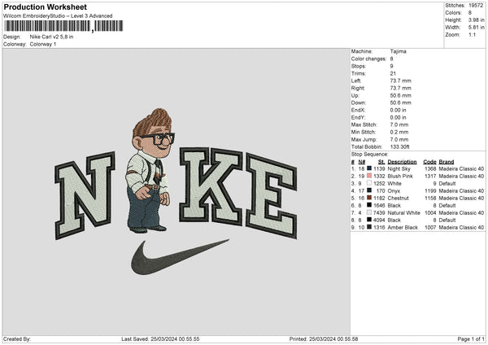Click the 'Stop Sequence:' heading
The width and height of the screenshot is (488, 345).
click(370, 154)
